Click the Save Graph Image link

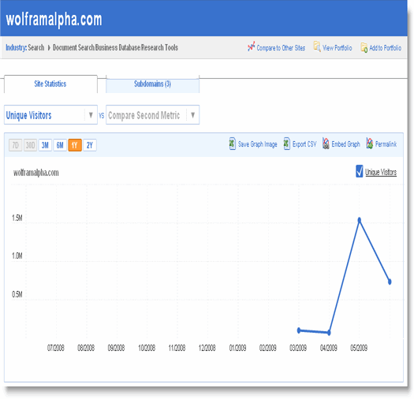258,144
